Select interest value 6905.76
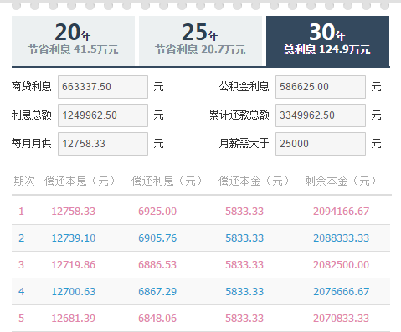 click(157, 238)
